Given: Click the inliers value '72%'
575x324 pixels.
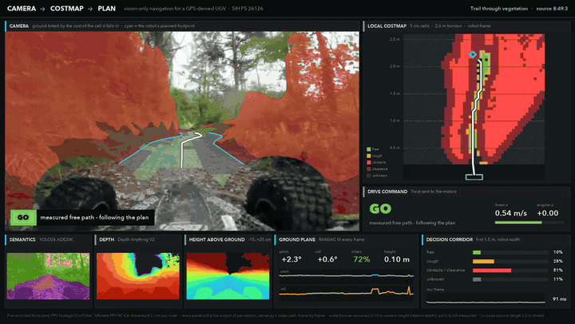Looking at the screenshot, I should [x=361, y=259].
